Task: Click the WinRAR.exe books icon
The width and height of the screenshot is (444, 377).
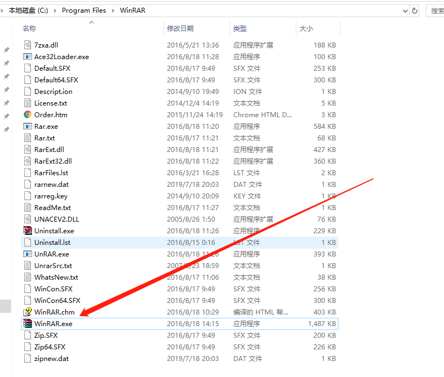Action: pyautogui.click(x=28, y=323)
